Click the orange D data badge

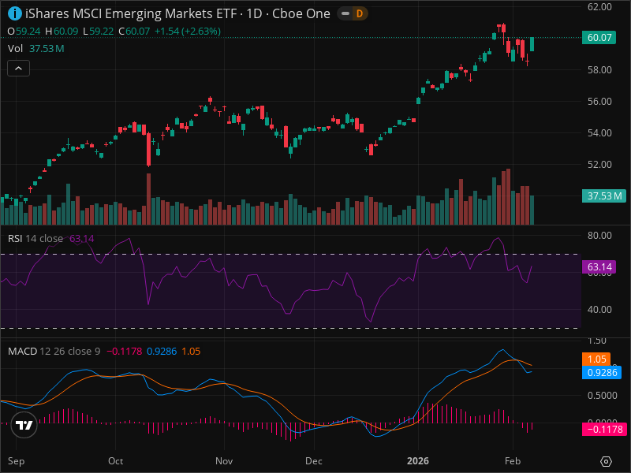(360, 13)
